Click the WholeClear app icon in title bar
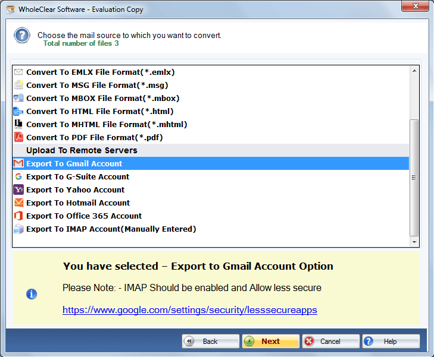 (x=11, y=9)
